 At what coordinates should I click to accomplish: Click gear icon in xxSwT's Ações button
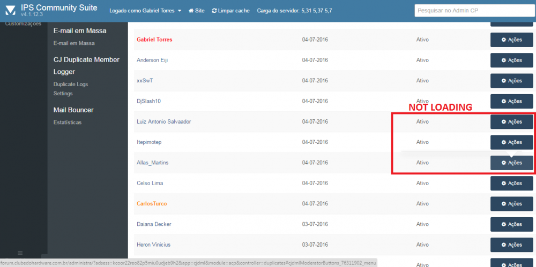click(x=504, y=81)
